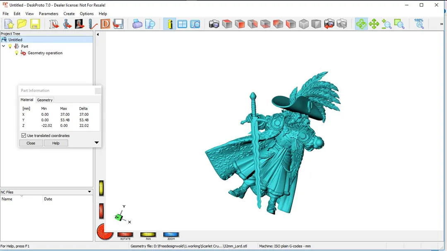Click the four-pane view layout icon
The image size is (447, 251).
(182, 24)
